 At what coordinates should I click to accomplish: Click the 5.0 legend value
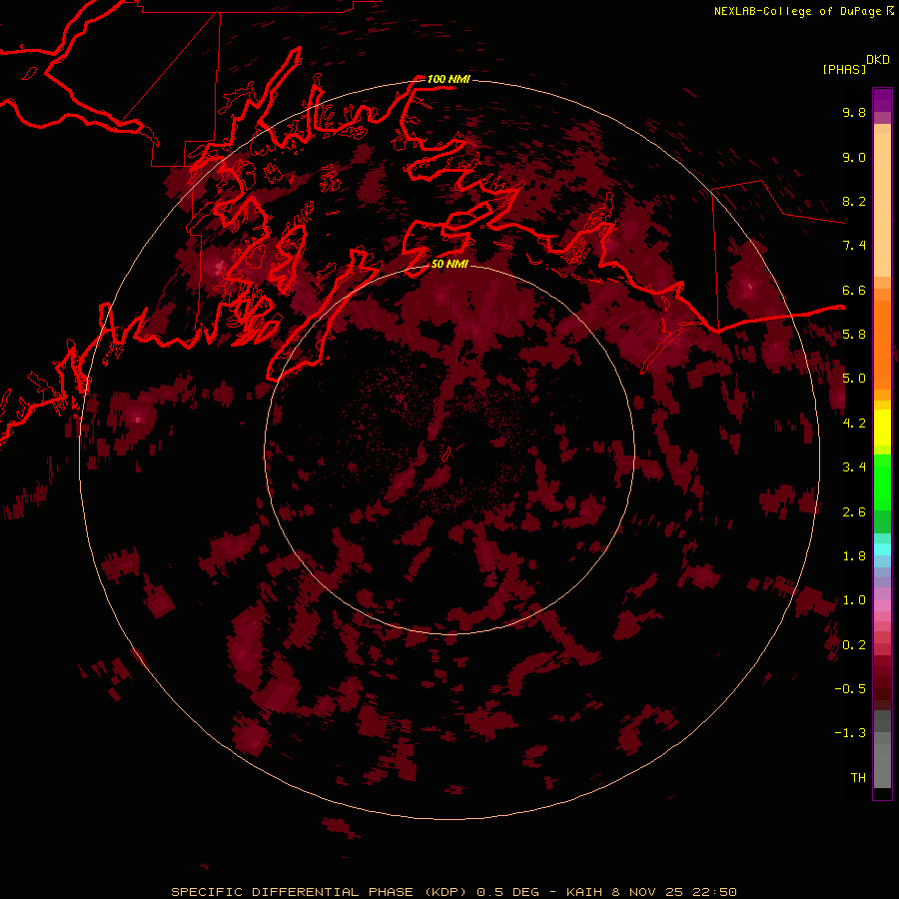[854, 379]
